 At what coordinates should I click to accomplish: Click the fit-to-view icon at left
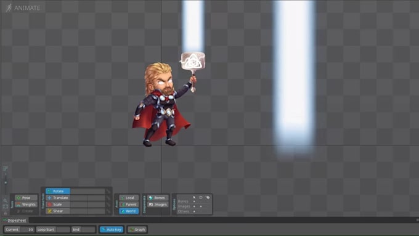pos(6,206)
